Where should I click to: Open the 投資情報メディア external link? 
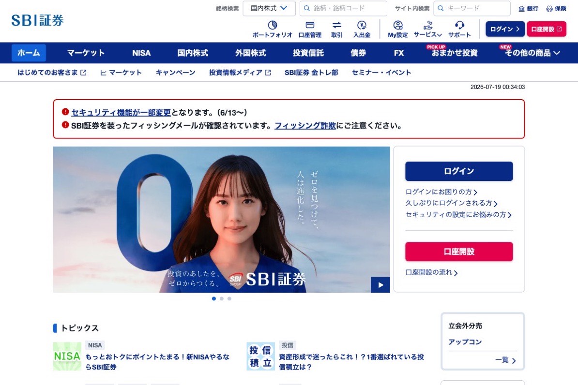click(240, 73)
